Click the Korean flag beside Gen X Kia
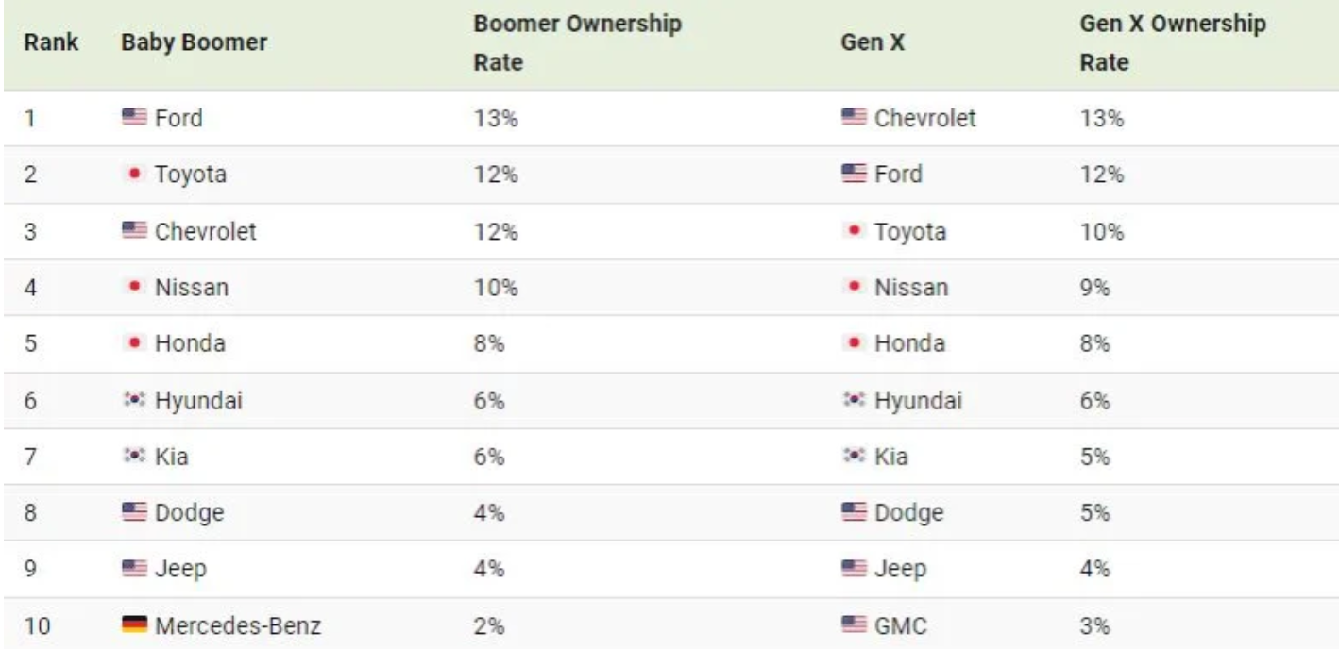This screenshot has width=1339, height=649. [854, 457]
